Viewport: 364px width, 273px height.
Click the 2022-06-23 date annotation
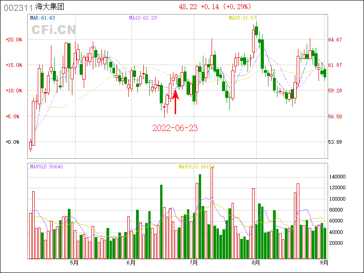(175, 128)
